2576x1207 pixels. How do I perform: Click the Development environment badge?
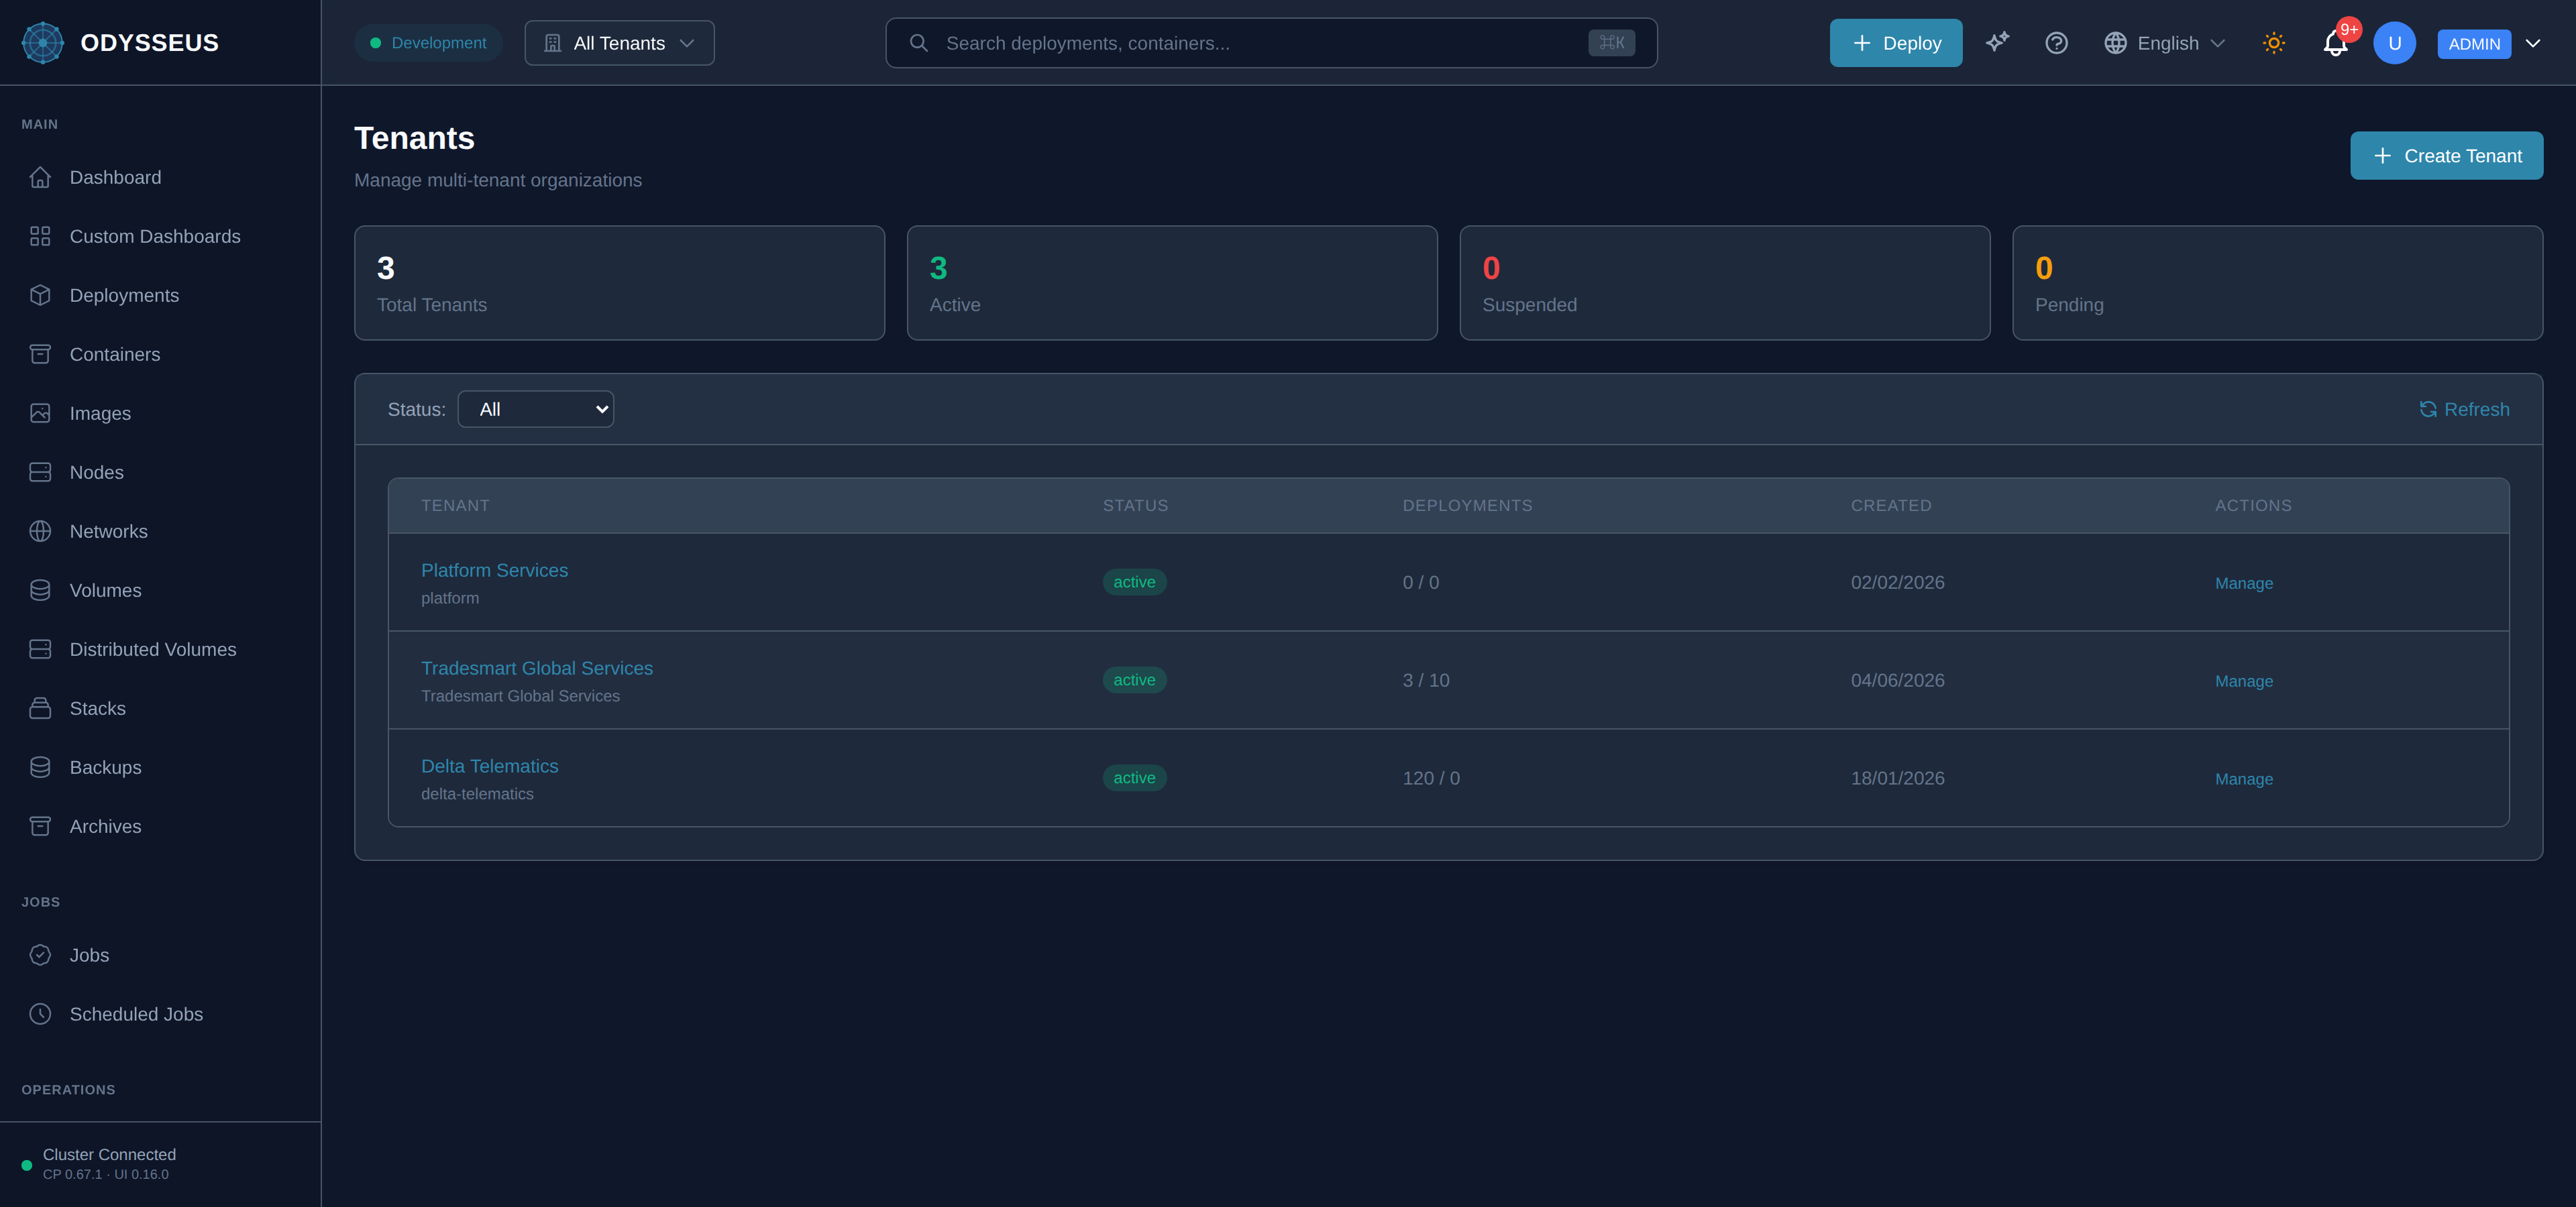[428, 43]
